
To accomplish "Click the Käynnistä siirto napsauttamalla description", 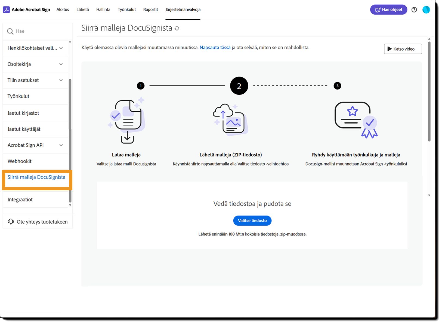I will pyautogui.click(x=231, y=164).
